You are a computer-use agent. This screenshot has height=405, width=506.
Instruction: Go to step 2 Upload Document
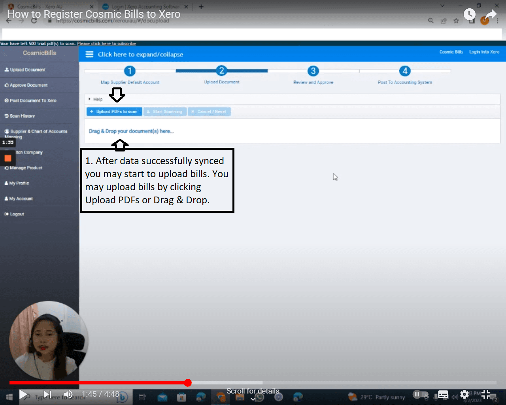click(221, 71)
